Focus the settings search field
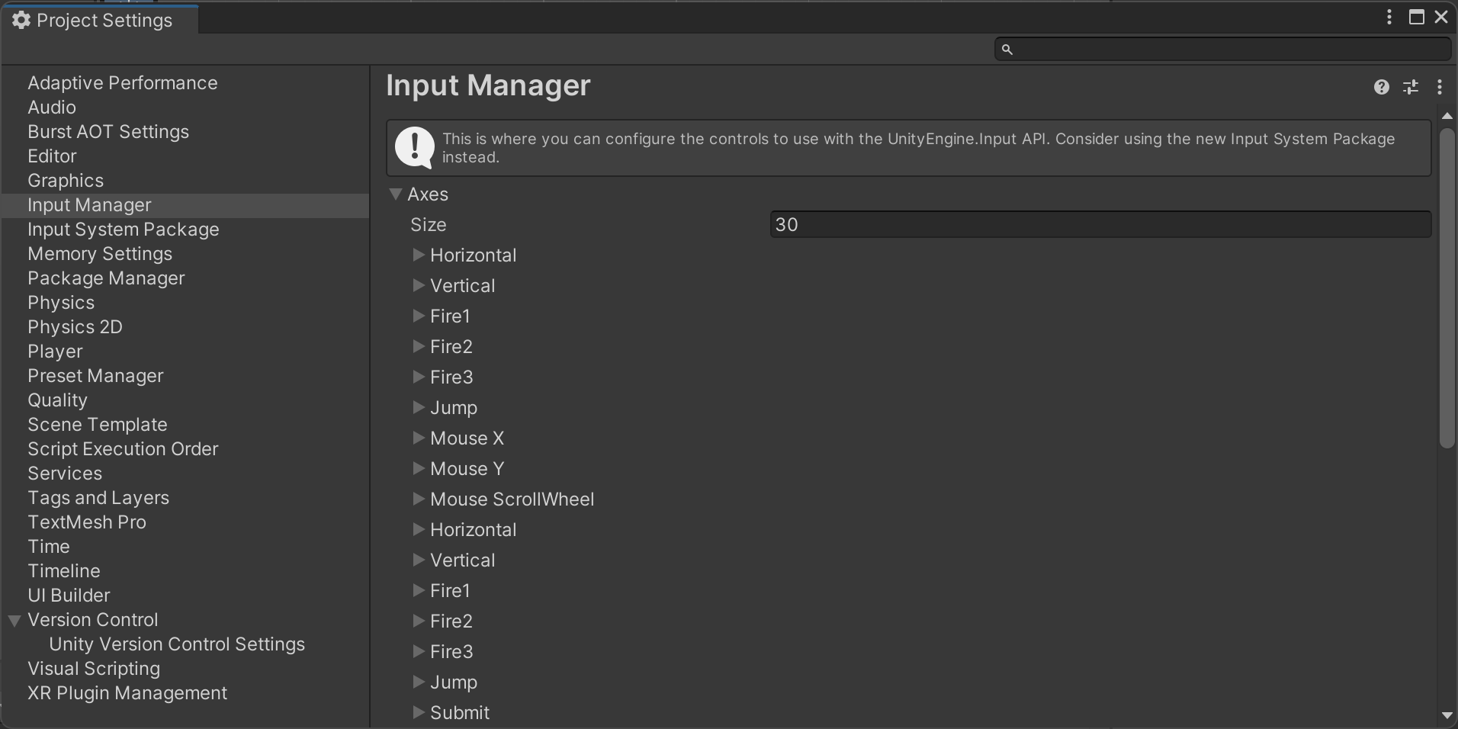The width and height of the screenshot is (1458, 729). [1222, 49]
